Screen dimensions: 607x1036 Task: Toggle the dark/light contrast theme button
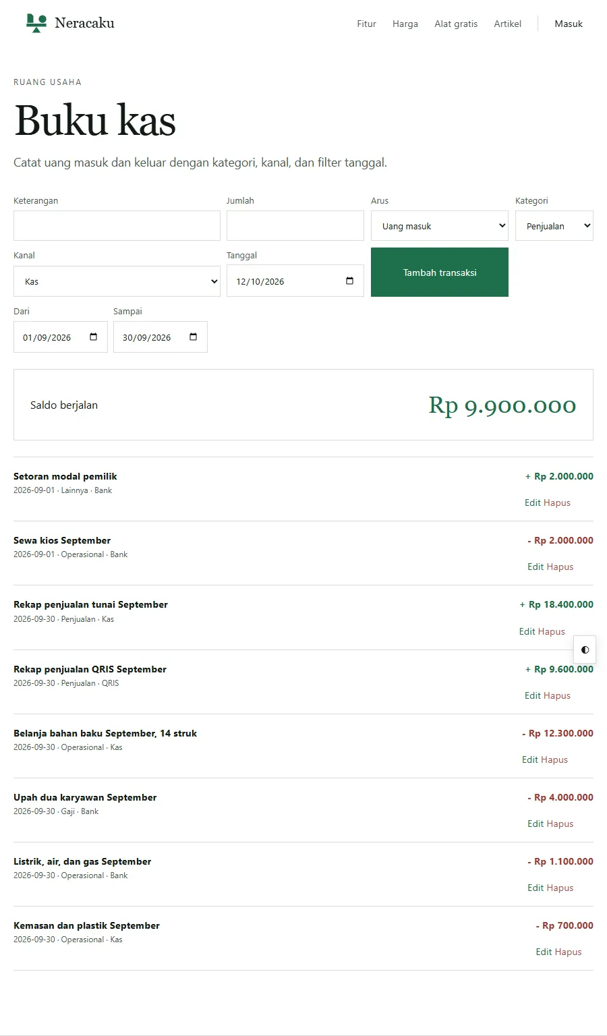pyautogui.click(x=585, y=650)
